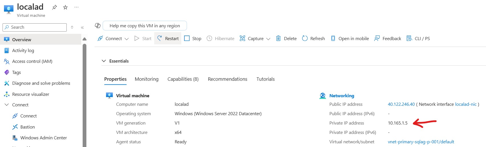
Task: Open the more options ellipsis next to the title
Action: (76, 7)
